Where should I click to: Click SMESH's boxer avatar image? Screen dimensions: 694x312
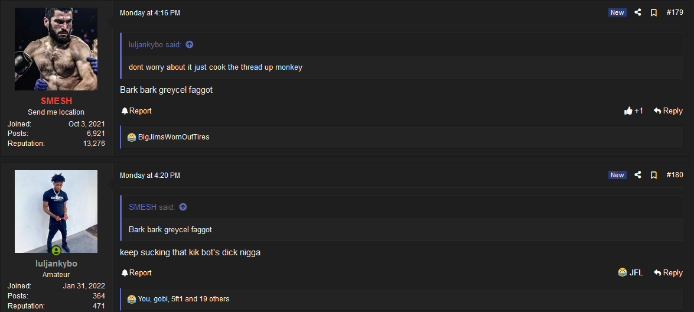56,49
